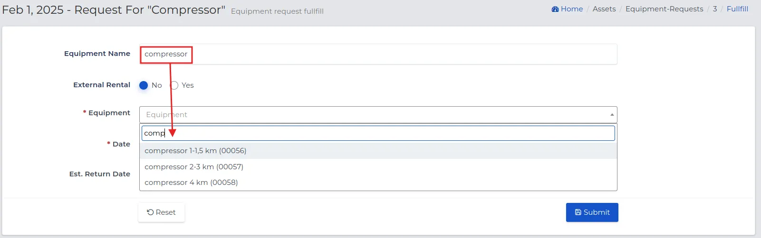Focus the Equipment Name text field
Viewport: 761px width, 238px height.
378,54
